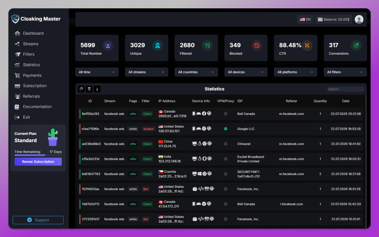
Task: Open the info icon in Statistics toolbar
Action: click(97, 89)
